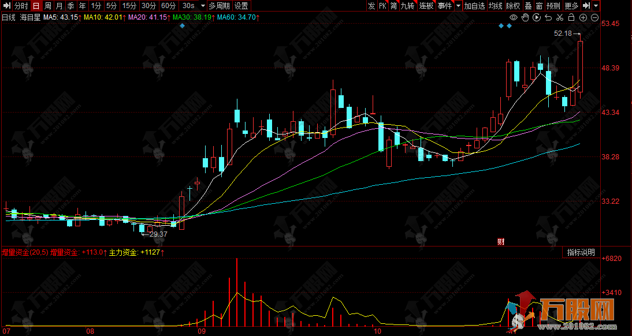Toggle the chart lock icon
This screenshot has width=632, height=336.
[x=571, y=17]
